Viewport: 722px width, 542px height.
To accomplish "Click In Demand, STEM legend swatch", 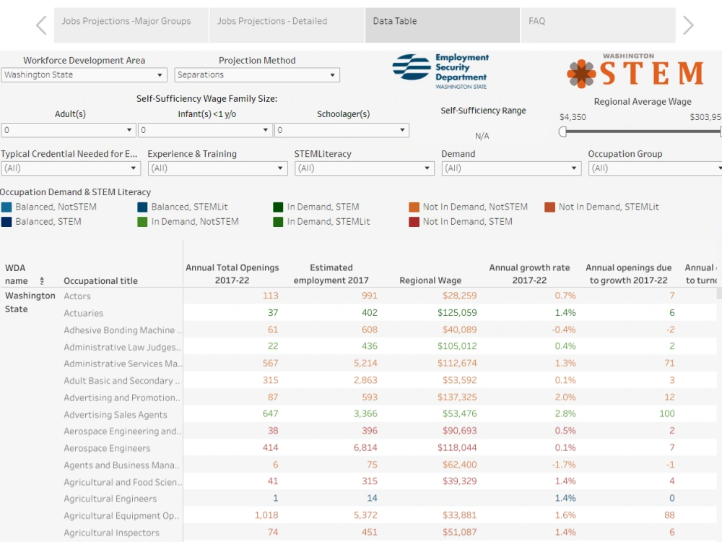I will click(x=278, y=207).
